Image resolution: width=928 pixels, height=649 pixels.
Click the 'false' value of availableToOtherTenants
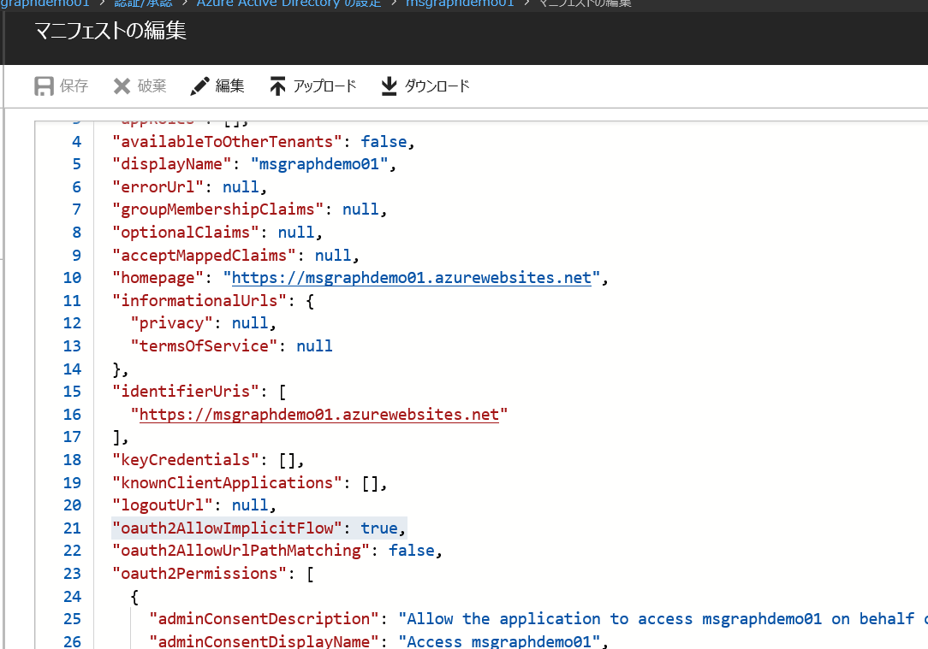(384, 141)
